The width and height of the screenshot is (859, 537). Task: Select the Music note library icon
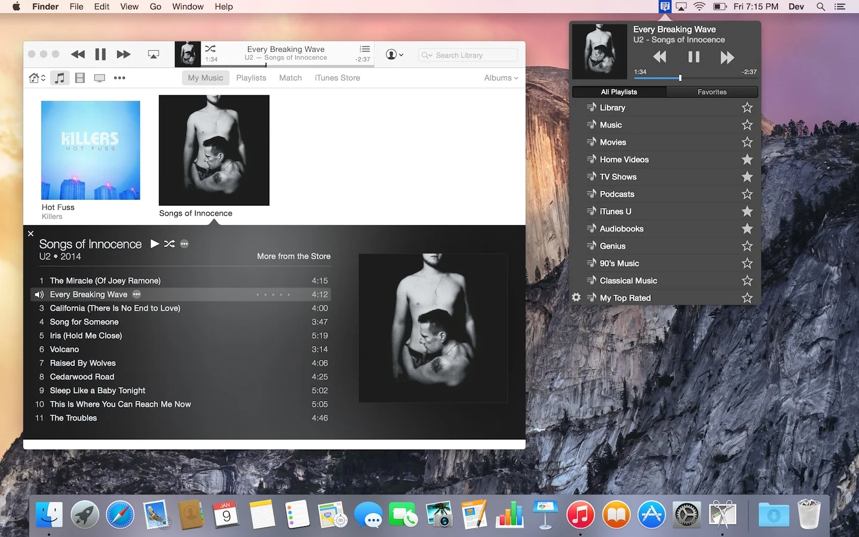click(60, 78)
